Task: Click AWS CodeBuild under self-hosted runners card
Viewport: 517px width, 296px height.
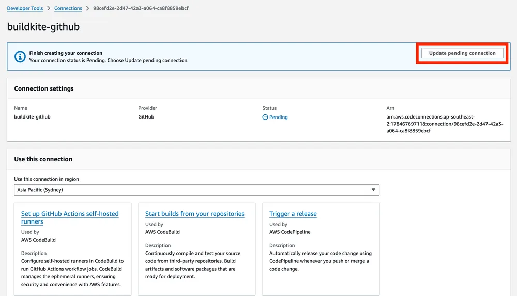Action: 38,240
